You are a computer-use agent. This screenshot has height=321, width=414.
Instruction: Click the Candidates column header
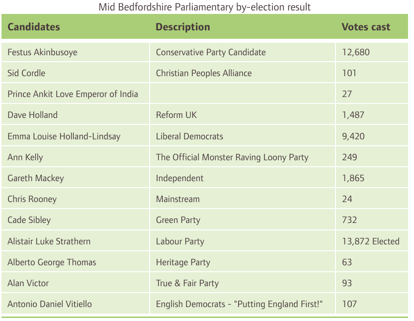[x=34, y=27]
